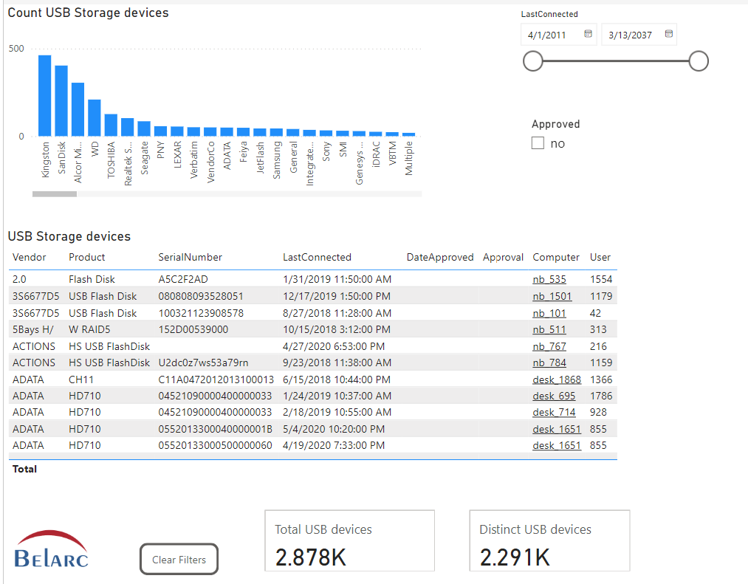Select the Kingston bar in the chart

point(45,96)
